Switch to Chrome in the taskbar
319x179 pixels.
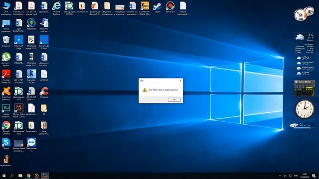28,176
